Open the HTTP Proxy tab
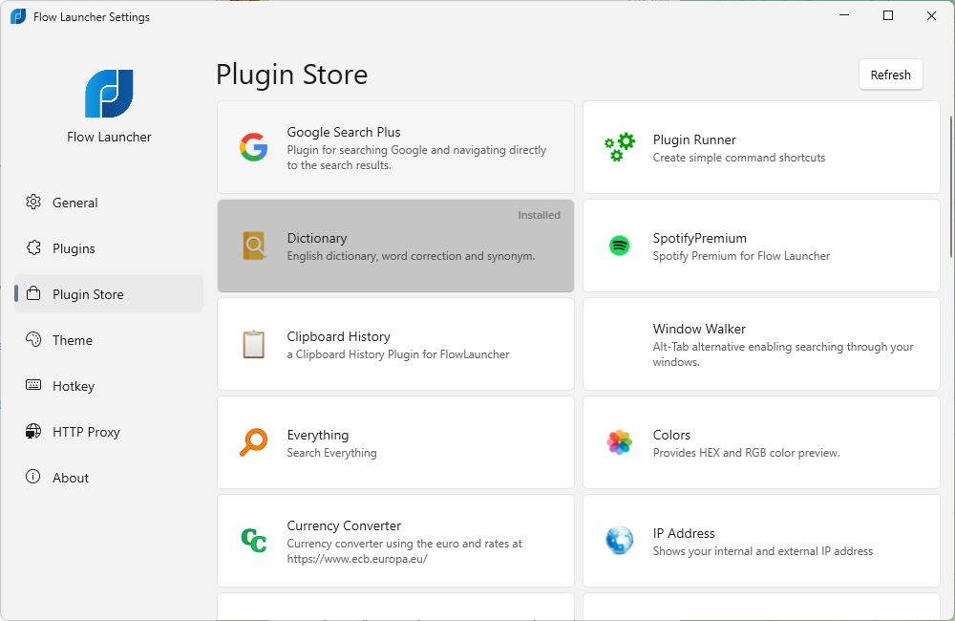Screen dimensions: 955x621 click(109, 432)
